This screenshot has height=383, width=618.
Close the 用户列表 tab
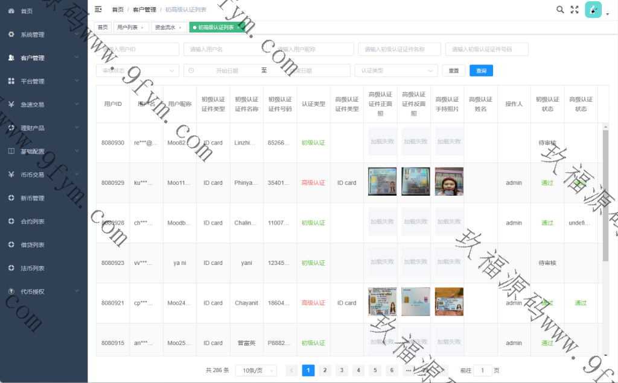click(x=142, y=28)
